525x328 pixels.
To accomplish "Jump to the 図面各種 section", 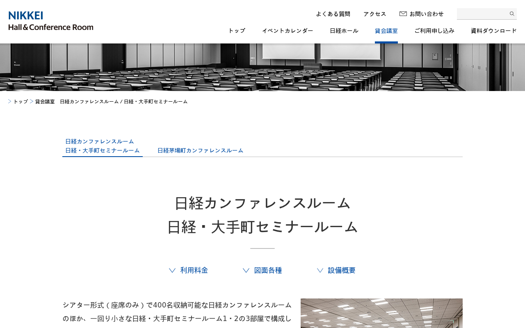I will click(268, 270).
